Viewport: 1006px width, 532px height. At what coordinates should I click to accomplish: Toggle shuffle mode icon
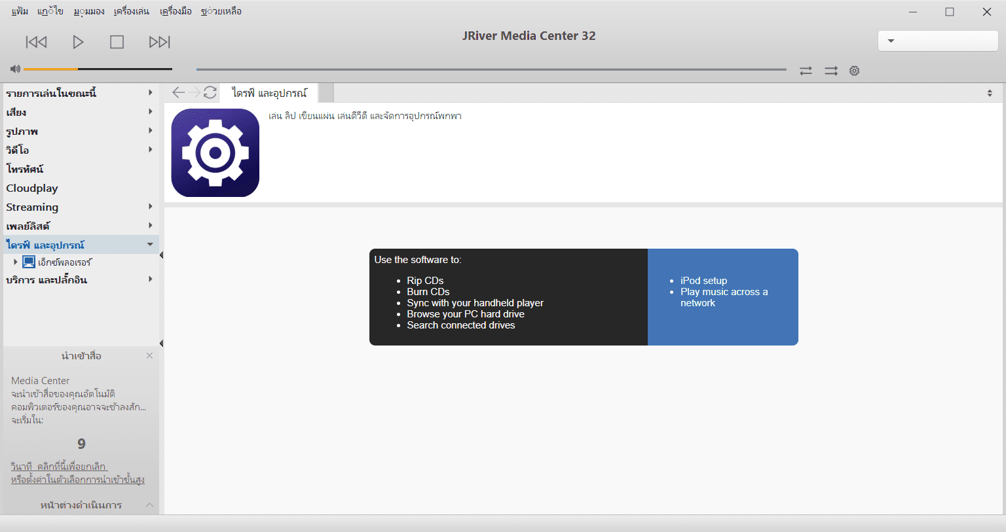830,71
